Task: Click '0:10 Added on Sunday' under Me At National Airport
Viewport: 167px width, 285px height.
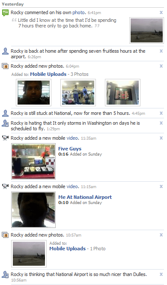Action: 80,202
